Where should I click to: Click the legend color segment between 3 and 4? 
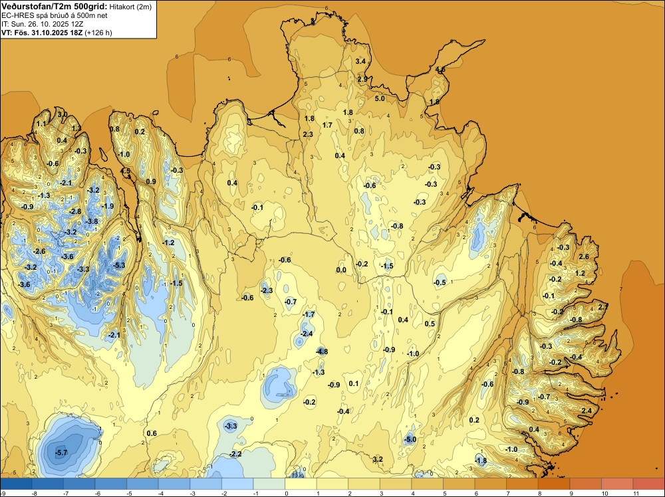pos(396,484)
